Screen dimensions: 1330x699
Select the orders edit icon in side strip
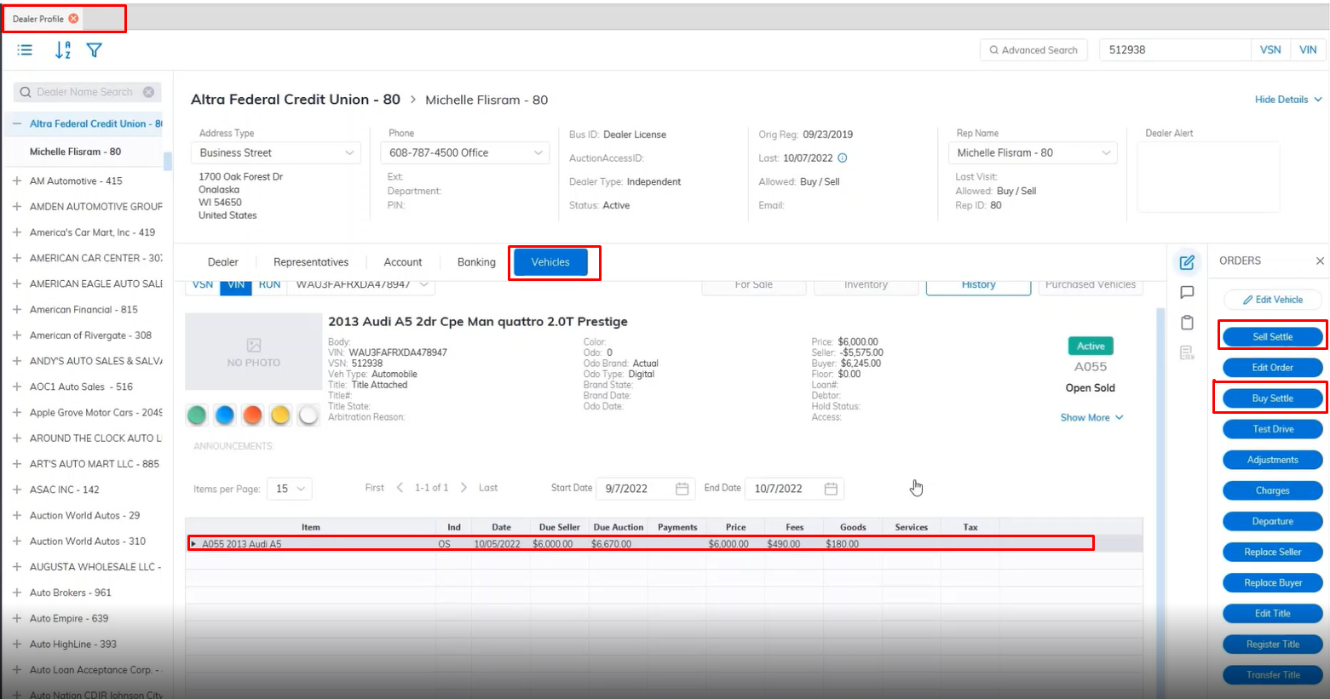click(1187, 262)
